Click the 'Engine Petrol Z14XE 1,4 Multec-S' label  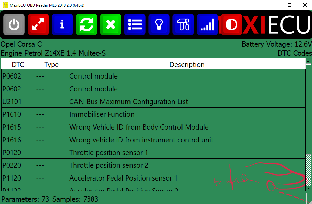point(53,53)
